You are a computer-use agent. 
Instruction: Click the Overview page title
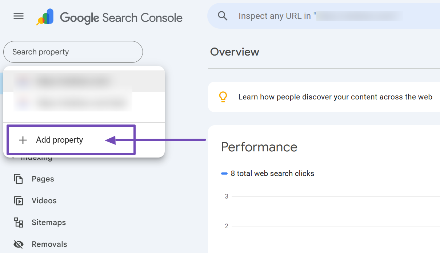[x=235, y=52]
